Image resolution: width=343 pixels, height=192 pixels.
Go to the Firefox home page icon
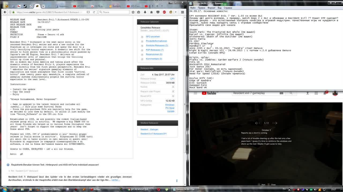(151, 12)
